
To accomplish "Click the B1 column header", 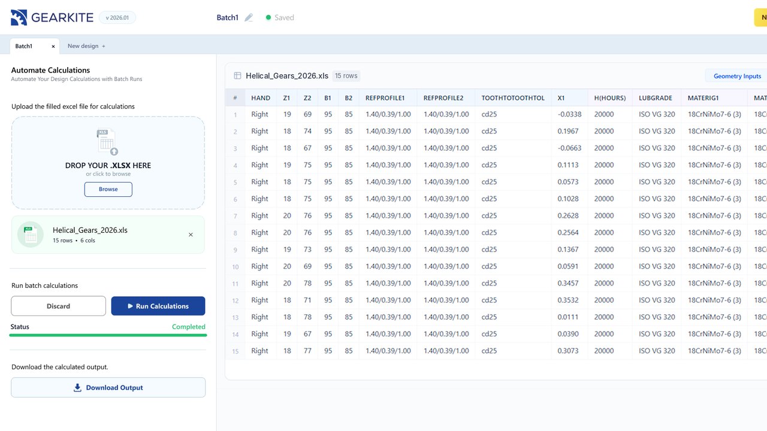I will (328, 98).
